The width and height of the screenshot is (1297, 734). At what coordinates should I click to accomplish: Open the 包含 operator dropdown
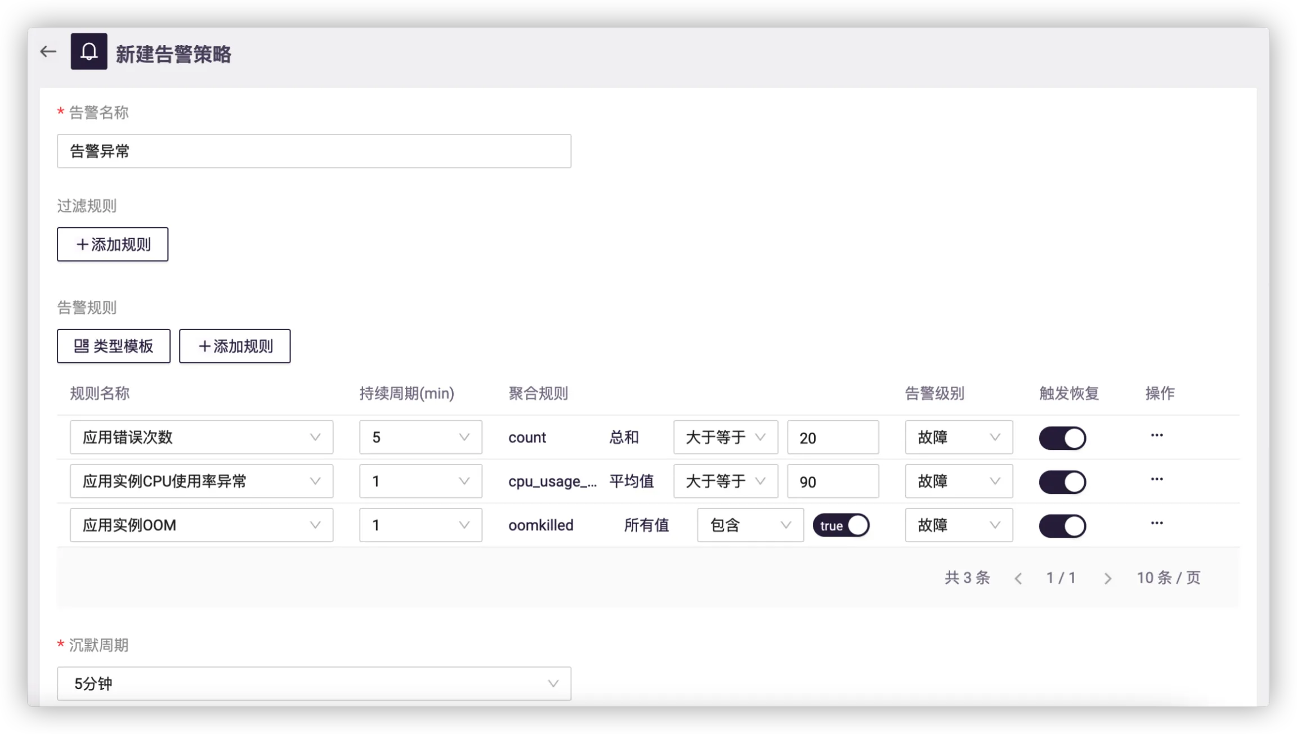[750, 525]
